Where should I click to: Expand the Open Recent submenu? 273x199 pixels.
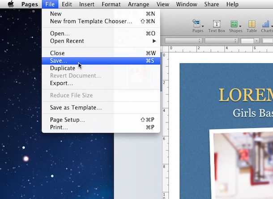(x=101, y=41)
